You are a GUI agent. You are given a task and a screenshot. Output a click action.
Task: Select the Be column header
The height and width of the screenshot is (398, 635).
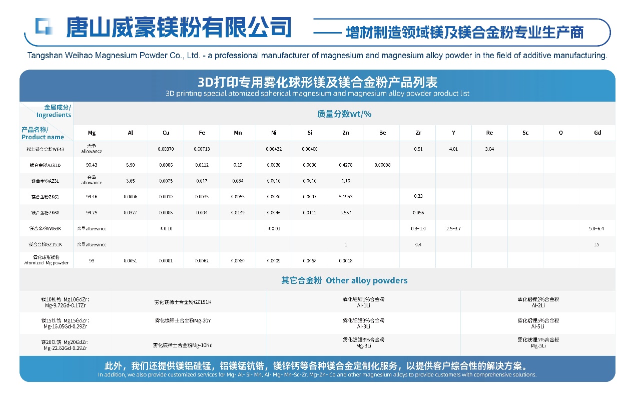click(x=382, y=133)
